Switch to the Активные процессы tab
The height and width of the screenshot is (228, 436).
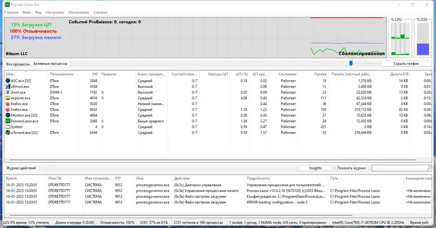[50, 63]
